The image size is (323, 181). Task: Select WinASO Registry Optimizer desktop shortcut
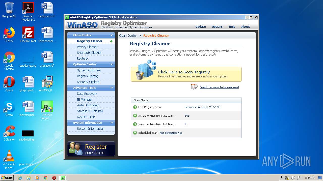point(47,110)
